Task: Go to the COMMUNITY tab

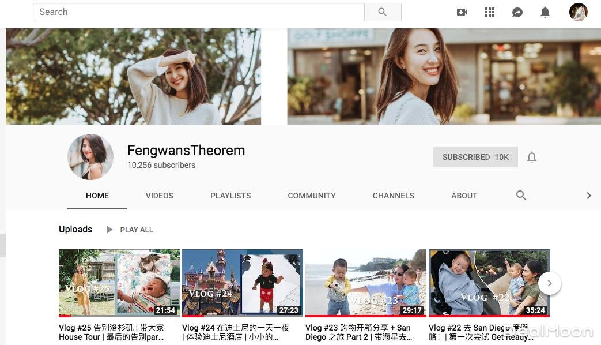Action: (312, 196)
